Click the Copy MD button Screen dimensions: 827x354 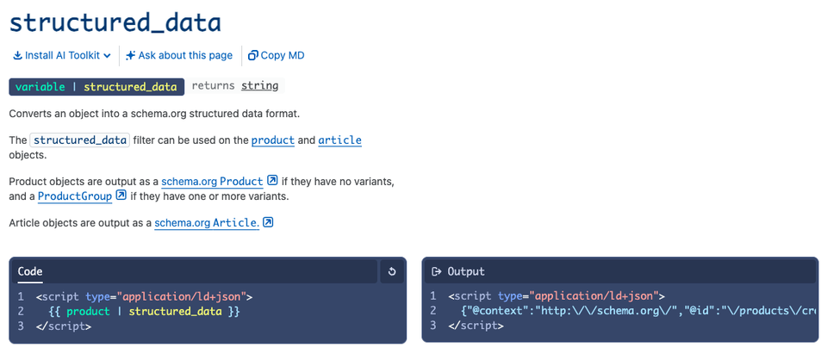point(276,55)
